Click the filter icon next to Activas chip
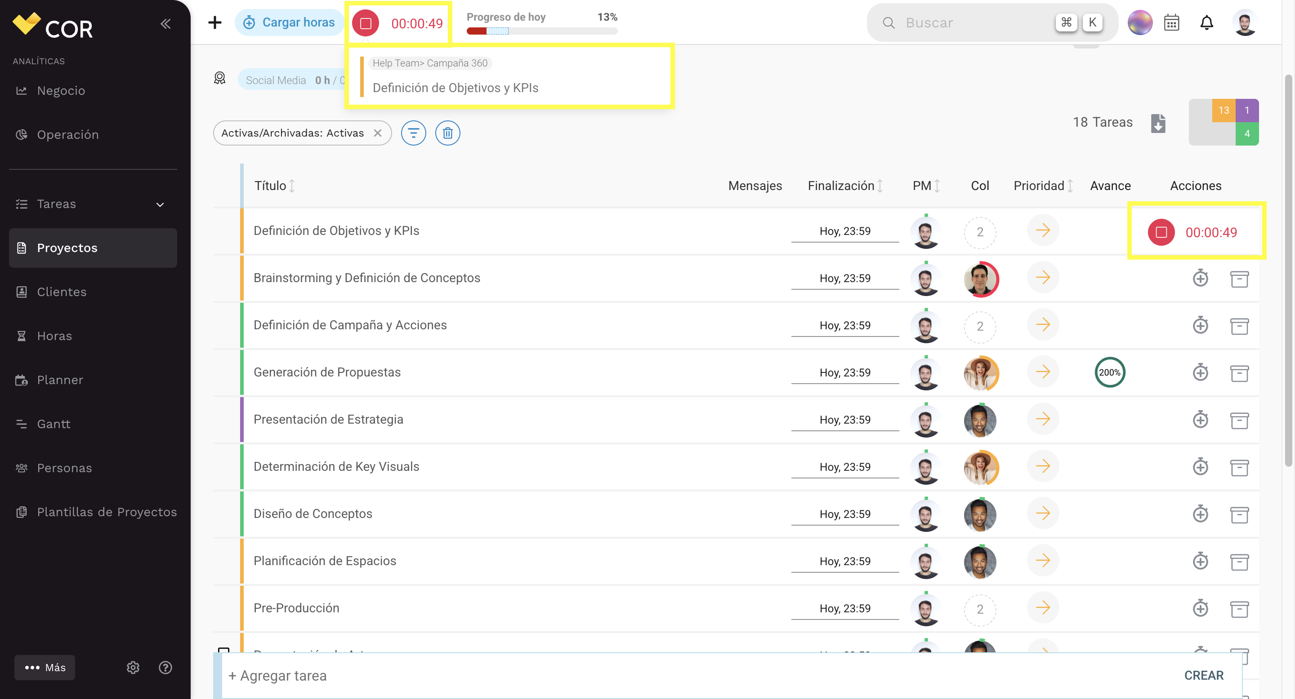The width and height of the screenshot is (1295, 699). point(413,133)
